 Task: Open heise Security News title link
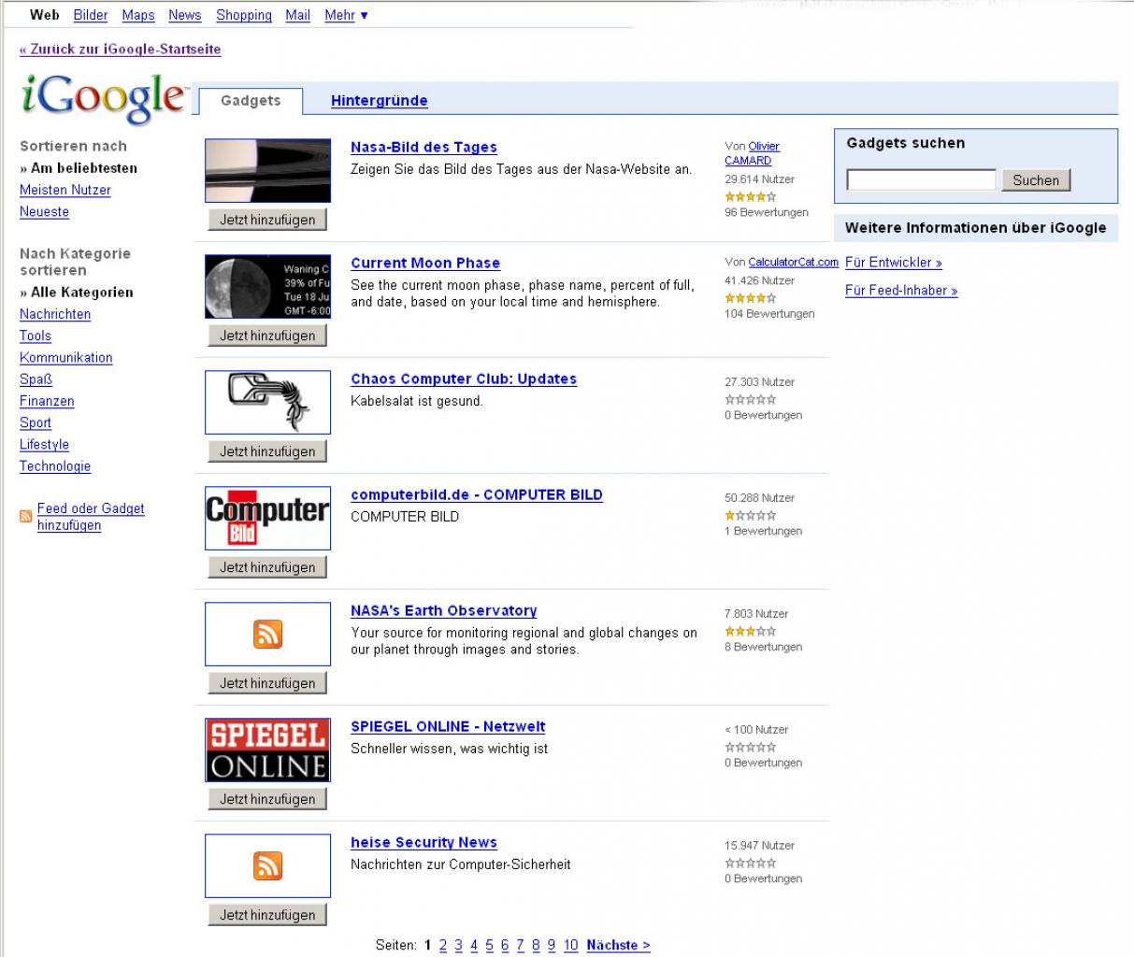(423, 842)
